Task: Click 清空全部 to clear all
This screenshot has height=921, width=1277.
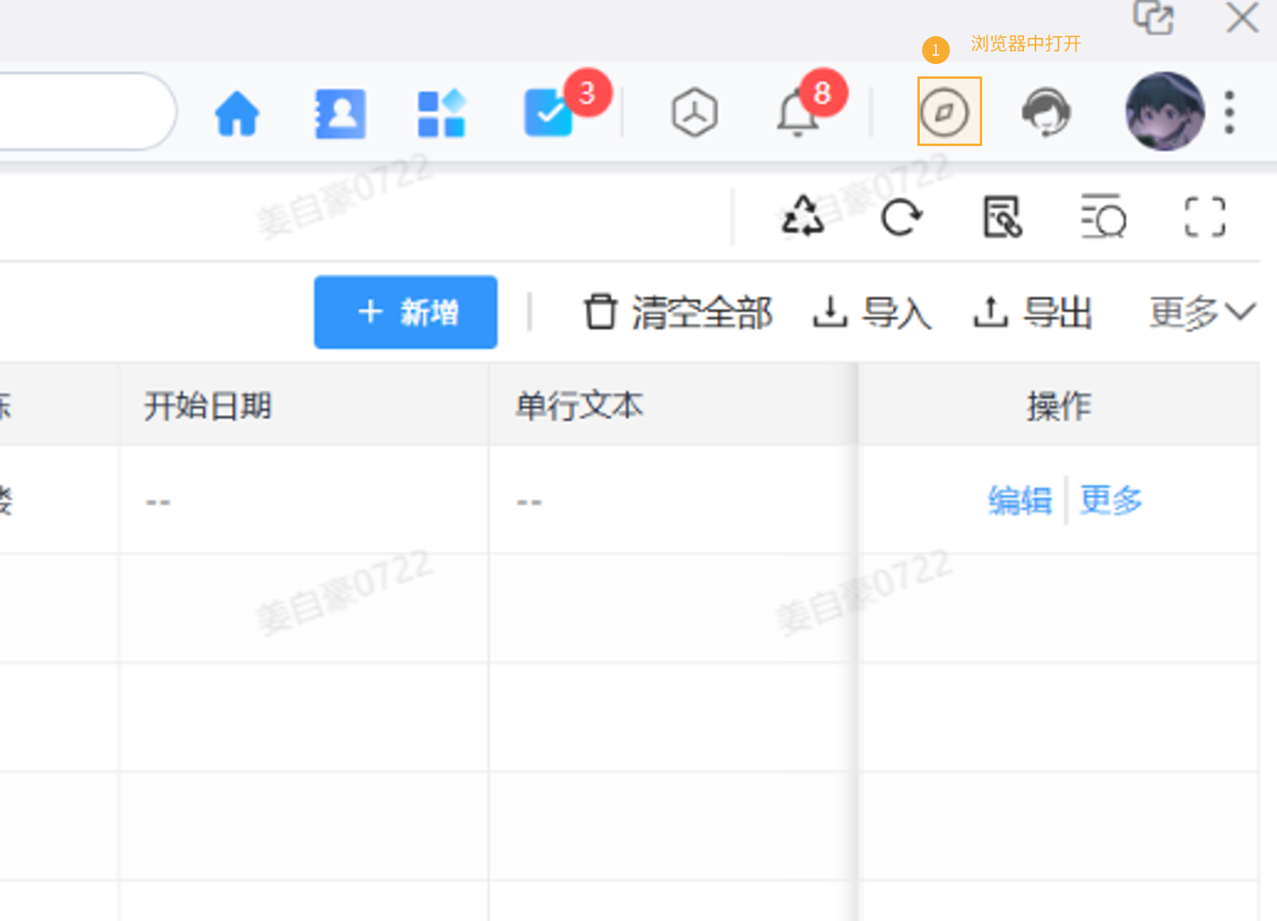Action: 678,313
